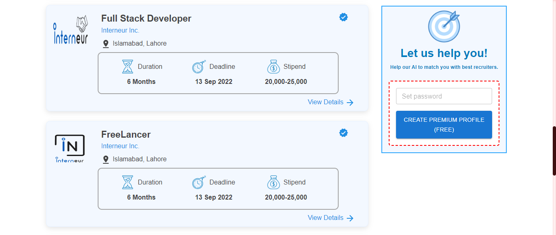Click the dark vertical page scrollbar thumb
556x235 pixels.
click(554, 151)
